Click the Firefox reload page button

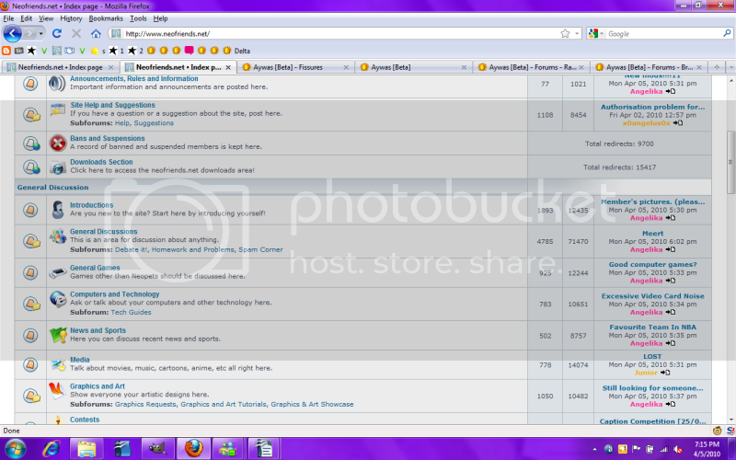click(x=57, y=33)
